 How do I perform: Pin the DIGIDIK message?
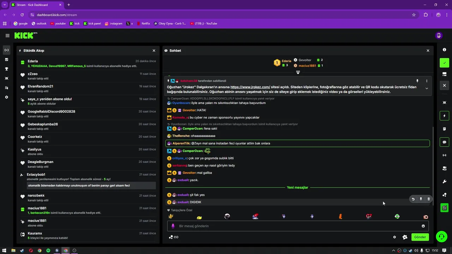pos(421,199)
